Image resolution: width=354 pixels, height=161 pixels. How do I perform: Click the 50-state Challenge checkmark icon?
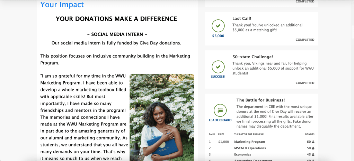[x=218, y=66]
